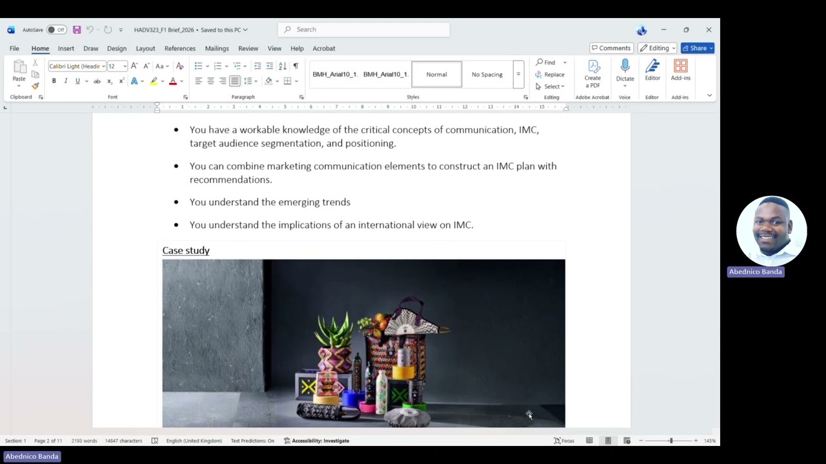Center the paragraph text
Image resolution: width=826 pixels, height=464 pixels.
(210, 81)
